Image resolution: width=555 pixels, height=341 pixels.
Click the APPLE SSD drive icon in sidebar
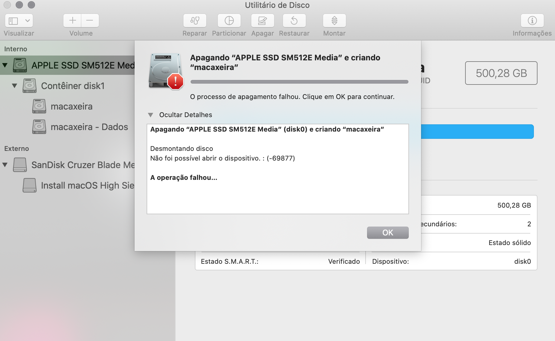20,65
